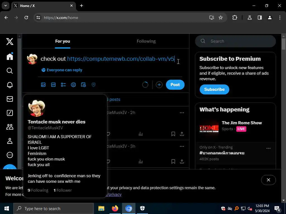Viewport: 286px width, 214px height.
Task: Open more options for trending topic
Action: coord(268,148)
